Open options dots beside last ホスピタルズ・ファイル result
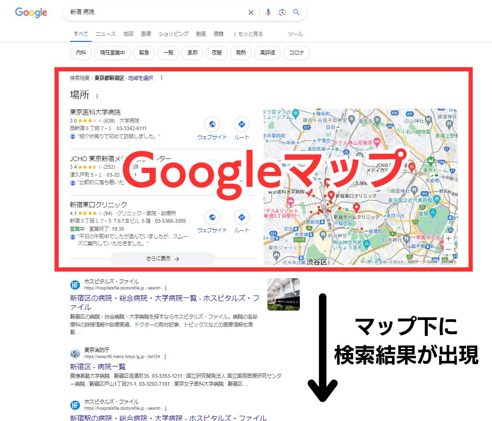 [x=166, y=408]
